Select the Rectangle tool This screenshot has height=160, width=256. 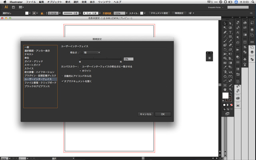tap(230, 36)
